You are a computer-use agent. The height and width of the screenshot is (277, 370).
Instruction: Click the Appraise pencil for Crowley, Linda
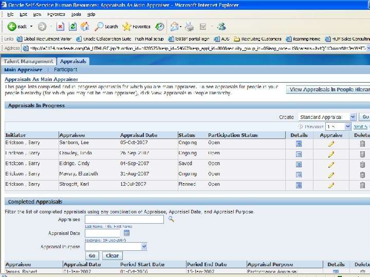pos(331,154)
